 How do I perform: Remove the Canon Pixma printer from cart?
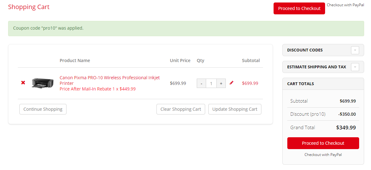(23, 83)
